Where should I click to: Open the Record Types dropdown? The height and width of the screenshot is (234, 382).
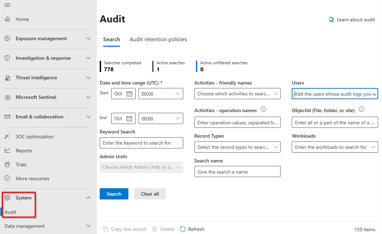237,147
